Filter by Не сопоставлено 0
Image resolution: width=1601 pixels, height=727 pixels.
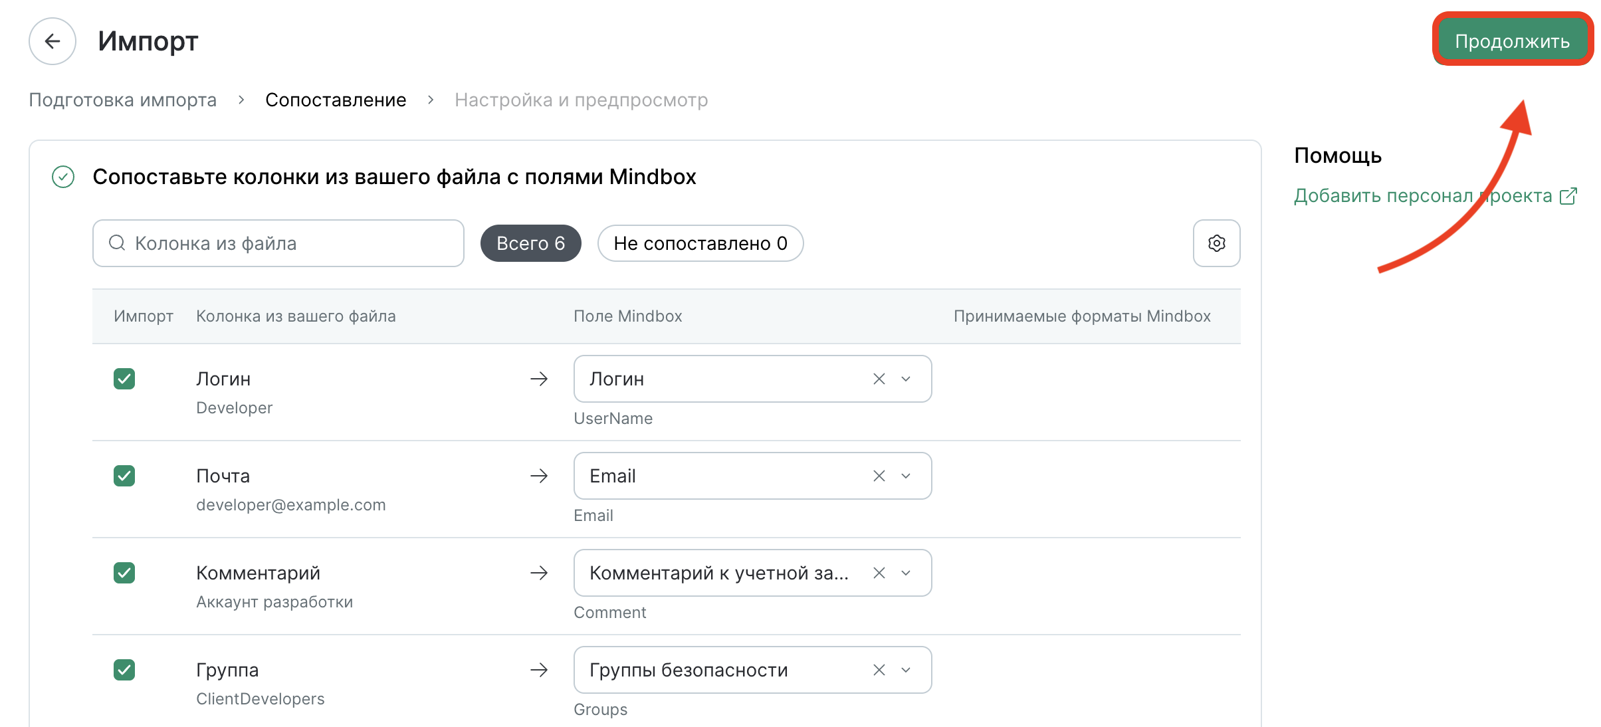700,243
